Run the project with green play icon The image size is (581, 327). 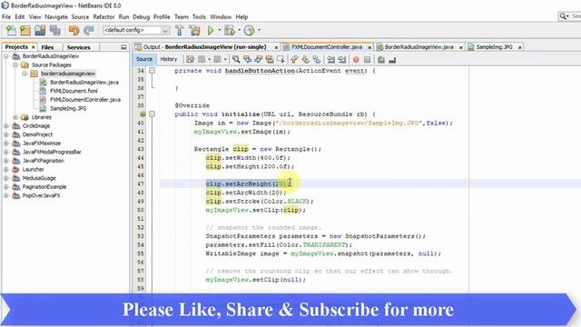(x=211, y=30)
